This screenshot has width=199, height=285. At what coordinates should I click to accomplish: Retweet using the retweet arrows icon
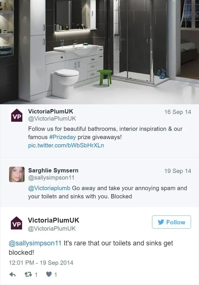[x=28, y=274]
